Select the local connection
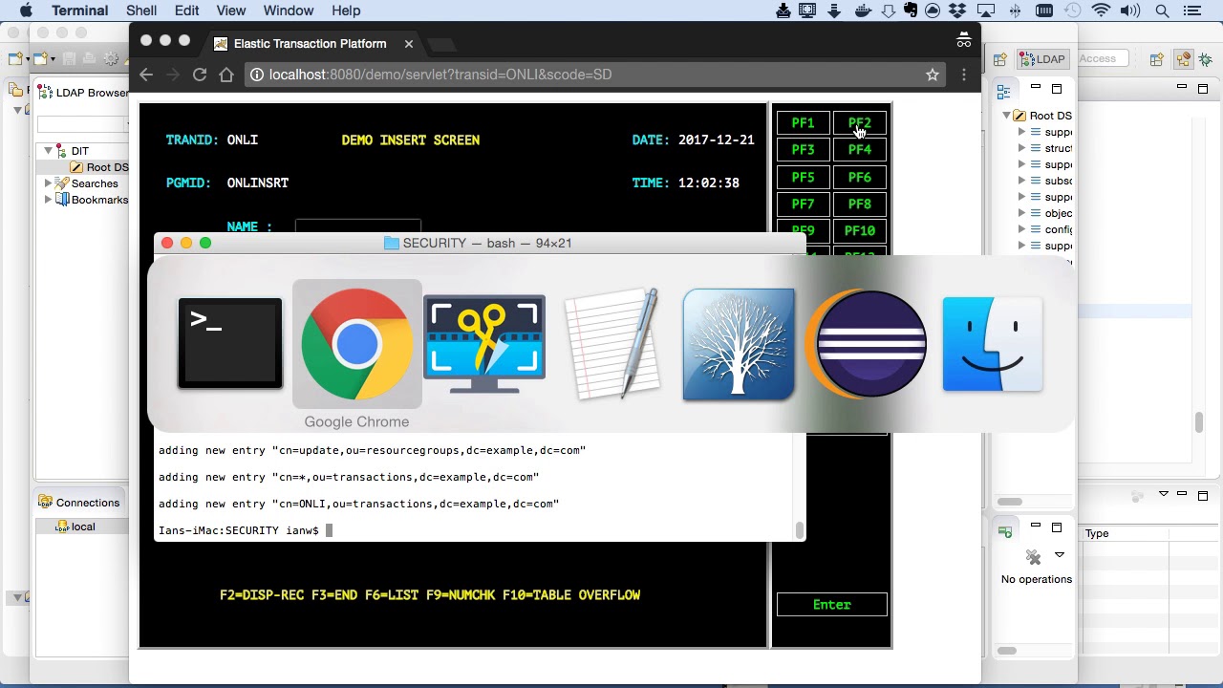 click(76, 527)
